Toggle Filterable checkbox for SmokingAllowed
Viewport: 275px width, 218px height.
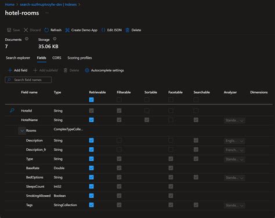[x=119, y=195]
